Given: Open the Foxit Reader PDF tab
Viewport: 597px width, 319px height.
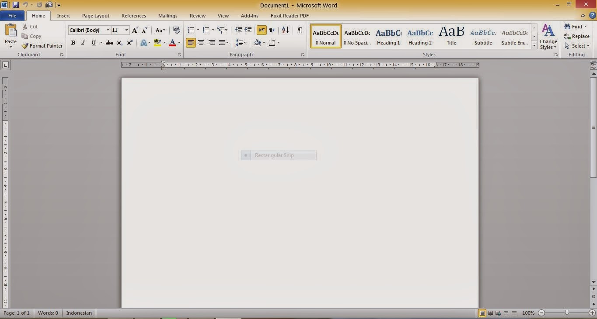Looking at the screenshot, I should pos(289,16).
